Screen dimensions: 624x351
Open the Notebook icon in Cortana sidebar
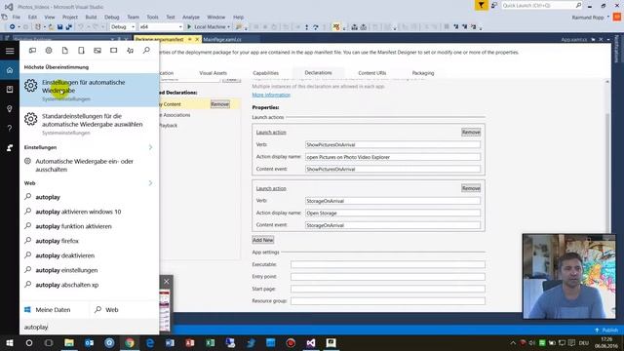click(10, 90)
